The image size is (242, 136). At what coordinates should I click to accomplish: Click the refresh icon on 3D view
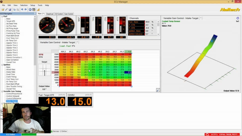(x=238, y=18)
